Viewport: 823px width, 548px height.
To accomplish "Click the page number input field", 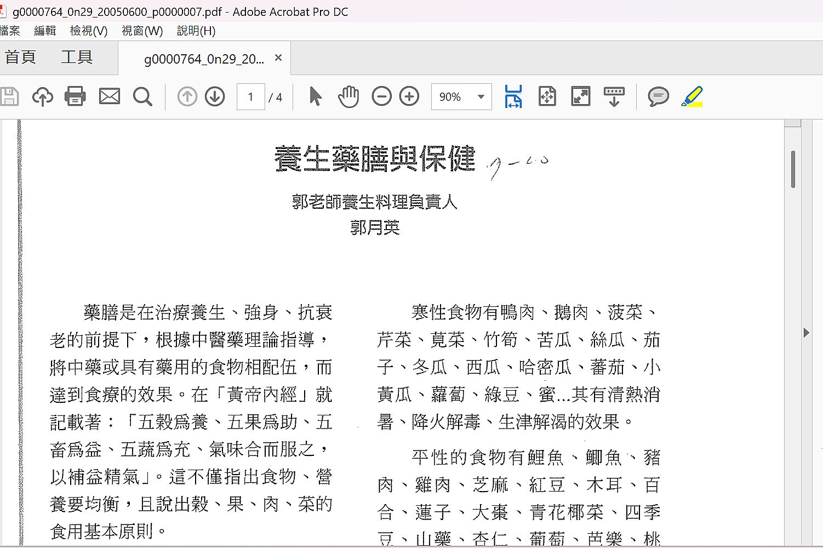I will (250, 97).
